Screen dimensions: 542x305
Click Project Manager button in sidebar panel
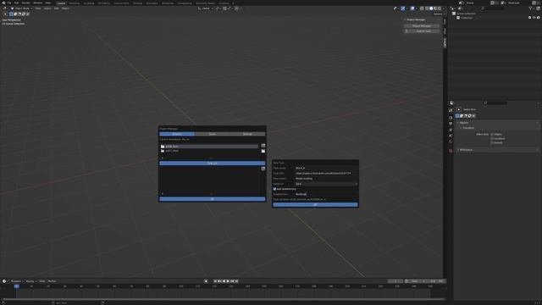click(x=422, y=26)
